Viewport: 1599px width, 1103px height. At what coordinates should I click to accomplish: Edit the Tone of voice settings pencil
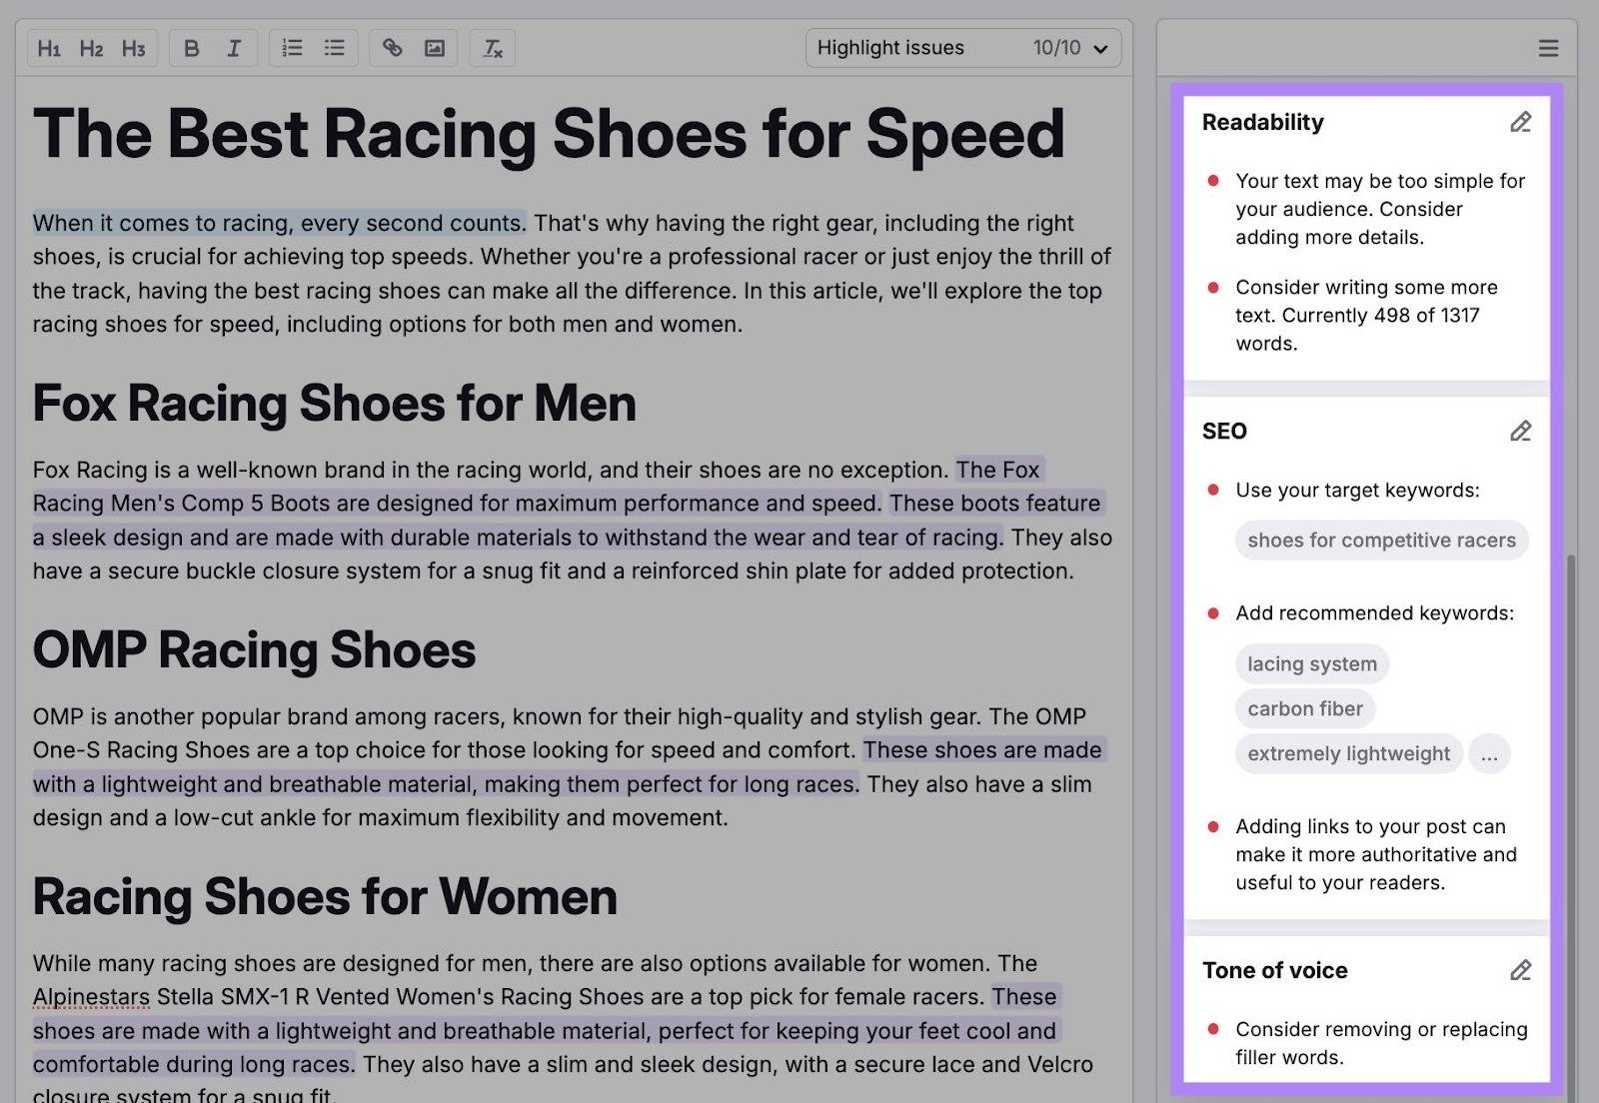[x=1520, y=970]
